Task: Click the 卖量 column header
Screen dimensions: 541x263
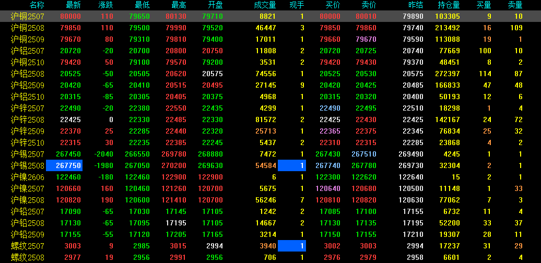Action: (515, 5)
